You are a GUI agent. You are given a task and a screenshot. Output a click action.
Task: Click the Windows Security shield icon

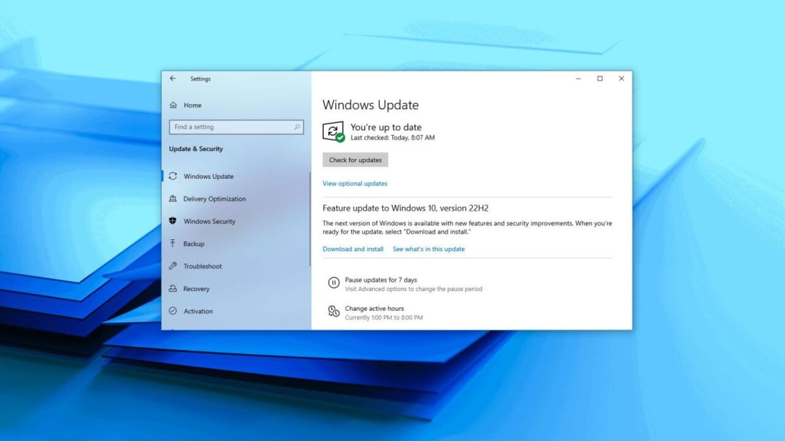[173, 221]
